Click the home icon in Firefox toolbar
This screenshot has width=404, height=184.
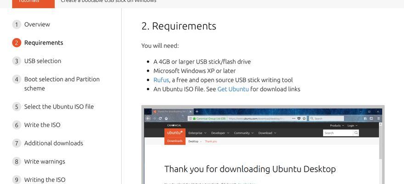(166, 119)
